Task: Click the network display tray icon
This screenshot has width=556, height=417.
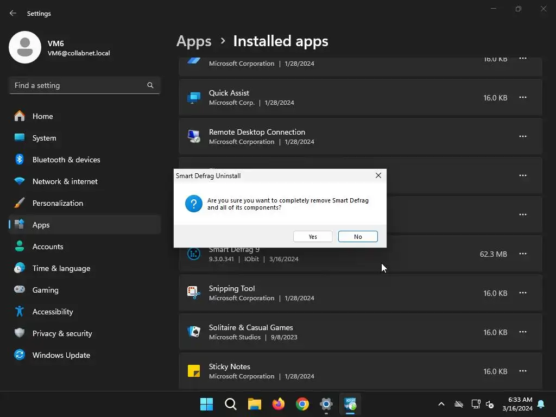Action: 476,404
